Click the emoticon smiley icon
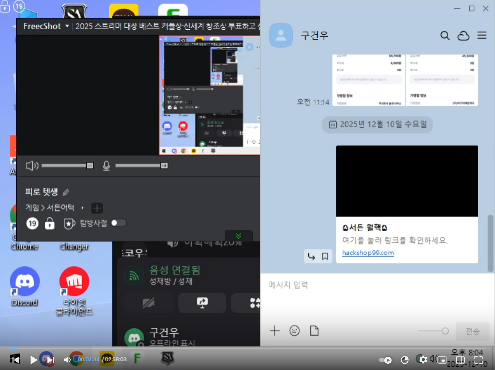Screen dimensions: 495x370 point(294,331)
